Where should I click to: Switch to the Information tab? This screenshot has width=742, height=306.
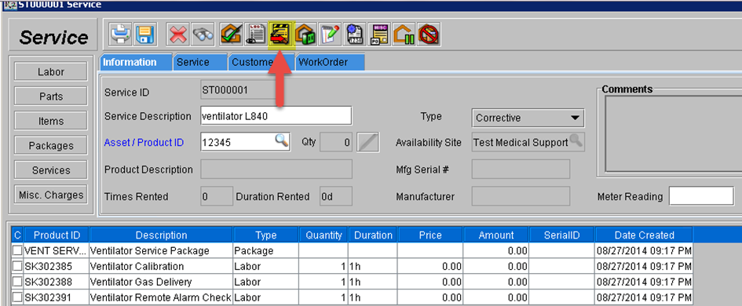click(x=135, y=62)
